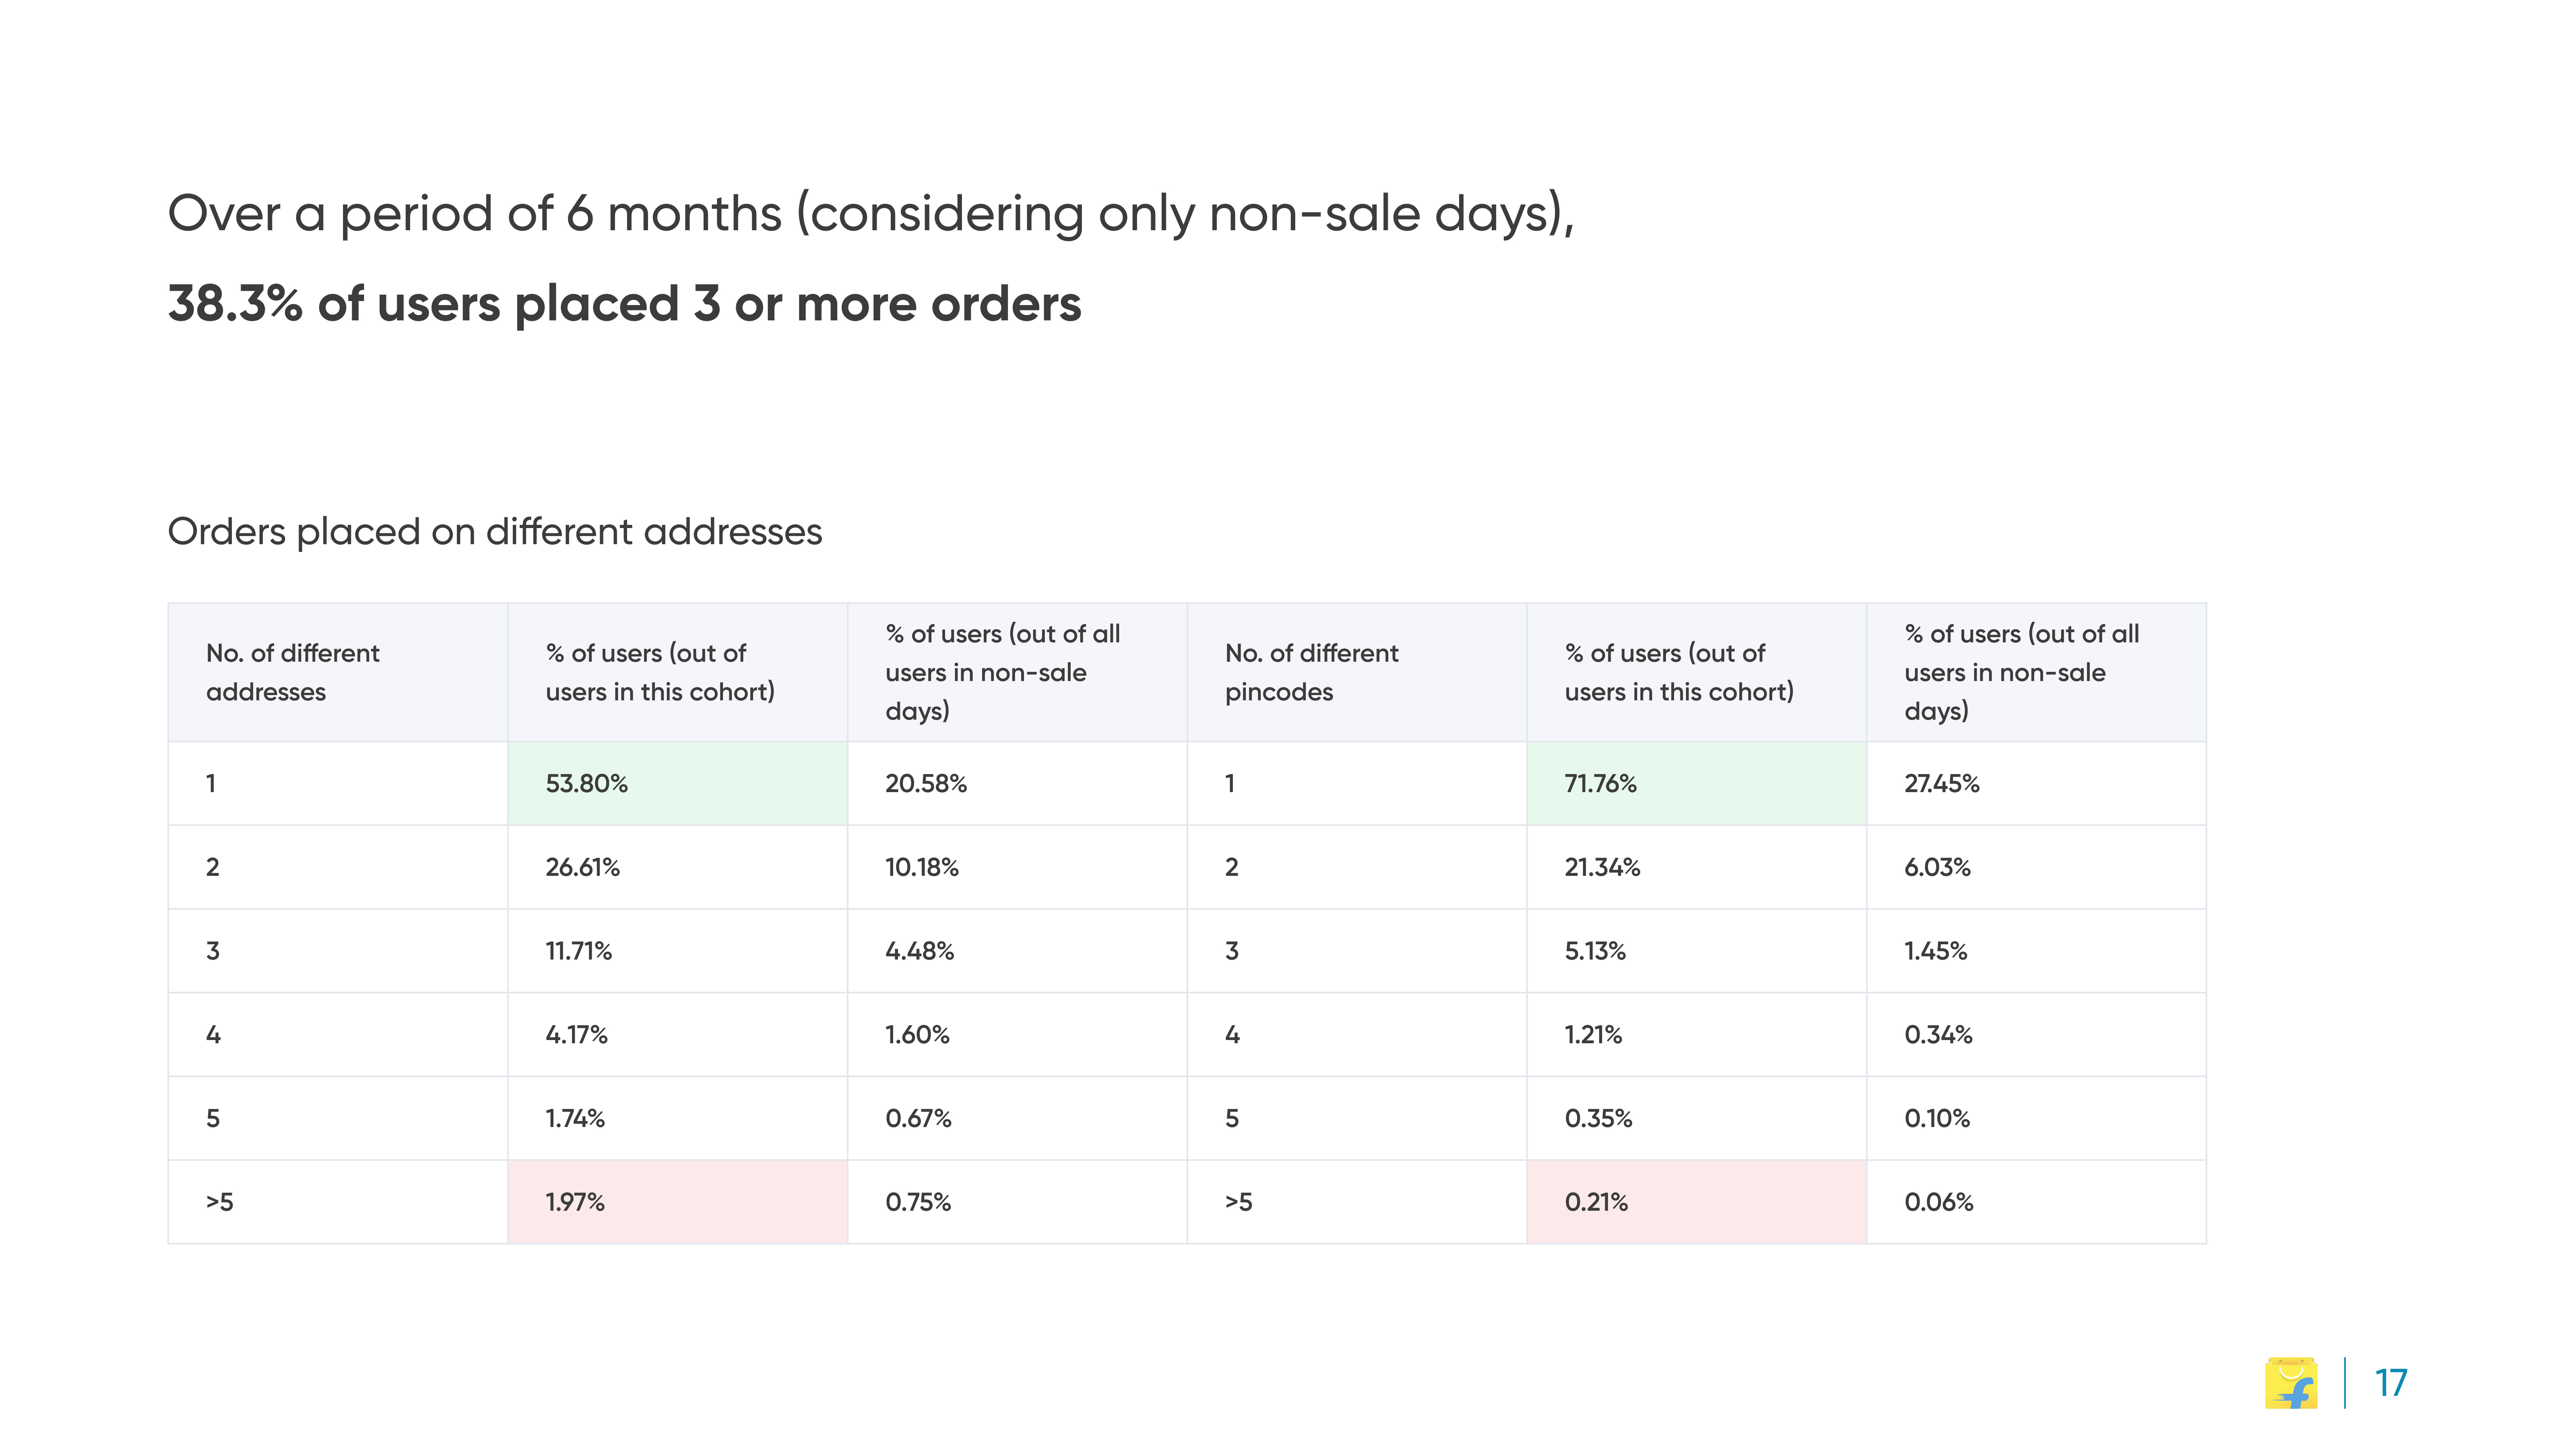Image resolution: width=2576 pixels, height=1449 pixels.
Task: Click the pink 1.97% cell
Action: (x=677, y=1202)
